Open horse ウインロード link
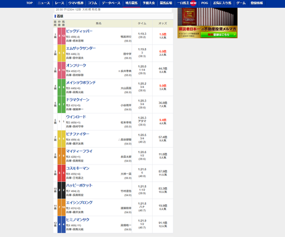The image size is (285, 237). tap(76, 117)
